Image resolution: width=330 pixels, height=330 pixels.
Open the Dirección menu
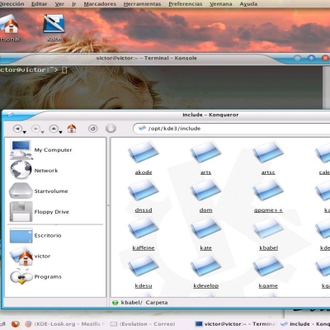click(12, 4)
